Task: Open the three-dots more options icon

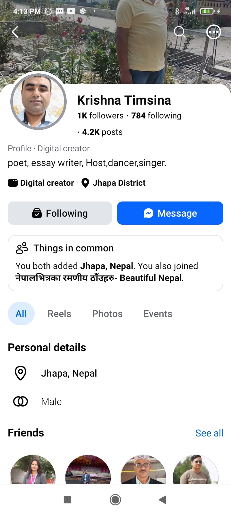Action: point(214,32)
